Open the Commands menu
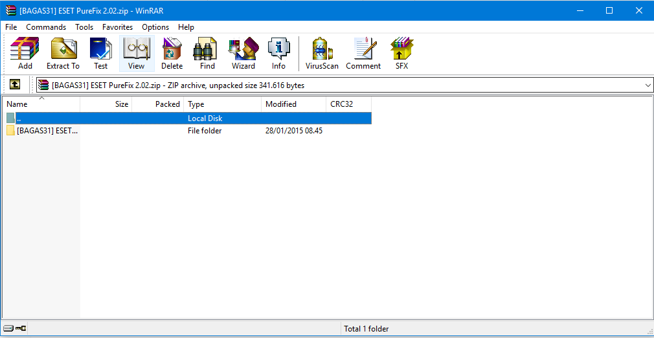This screenshot has height=338, width=654. 46,27
